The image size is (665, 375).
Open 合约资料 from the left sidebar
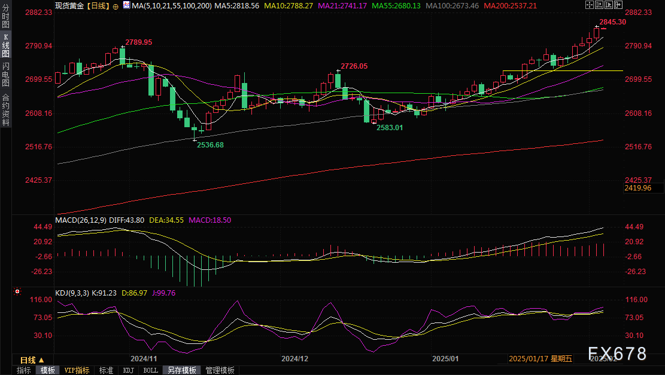(6, 110)
